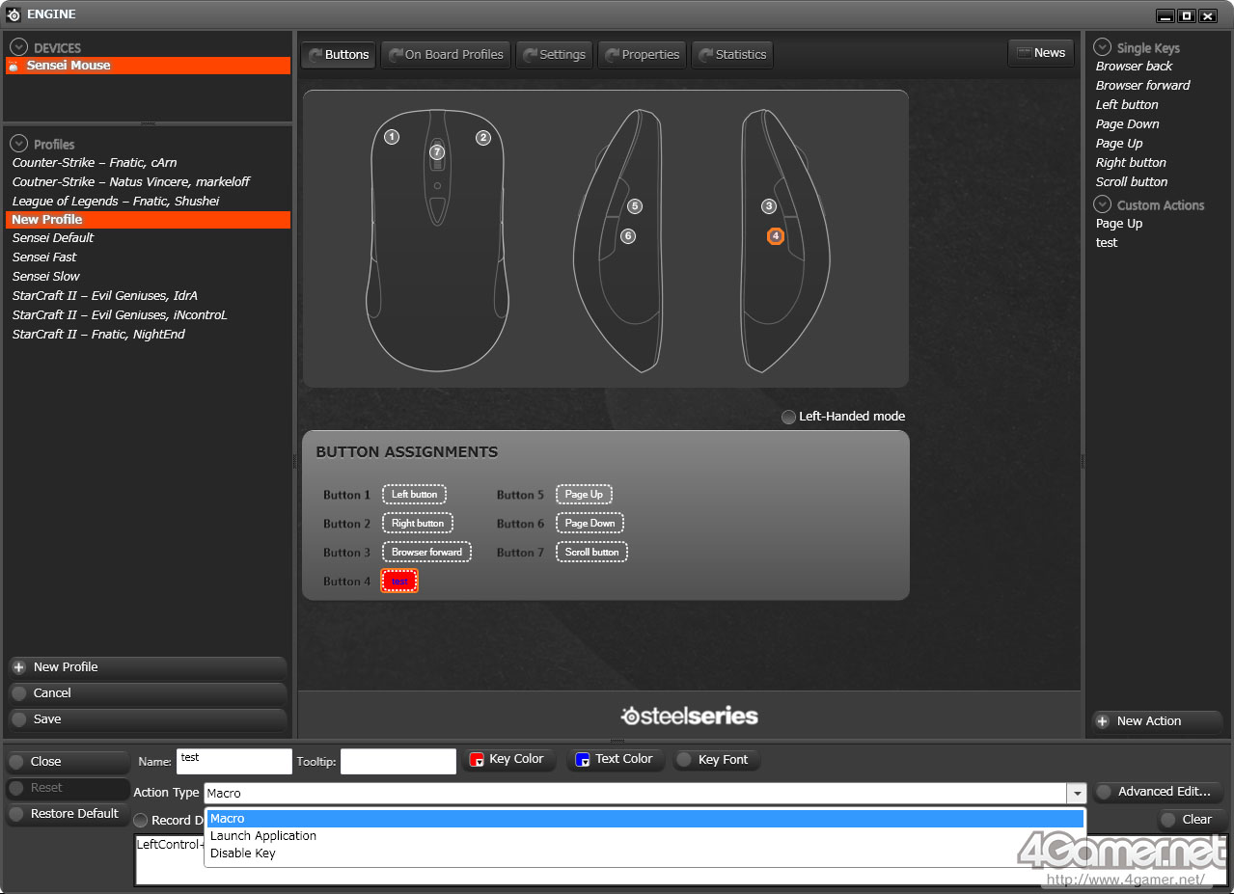Viewport: 1234px width, 894px height.
Task: Click Cancel under the profiles list
Action: [x=148, y=693]
